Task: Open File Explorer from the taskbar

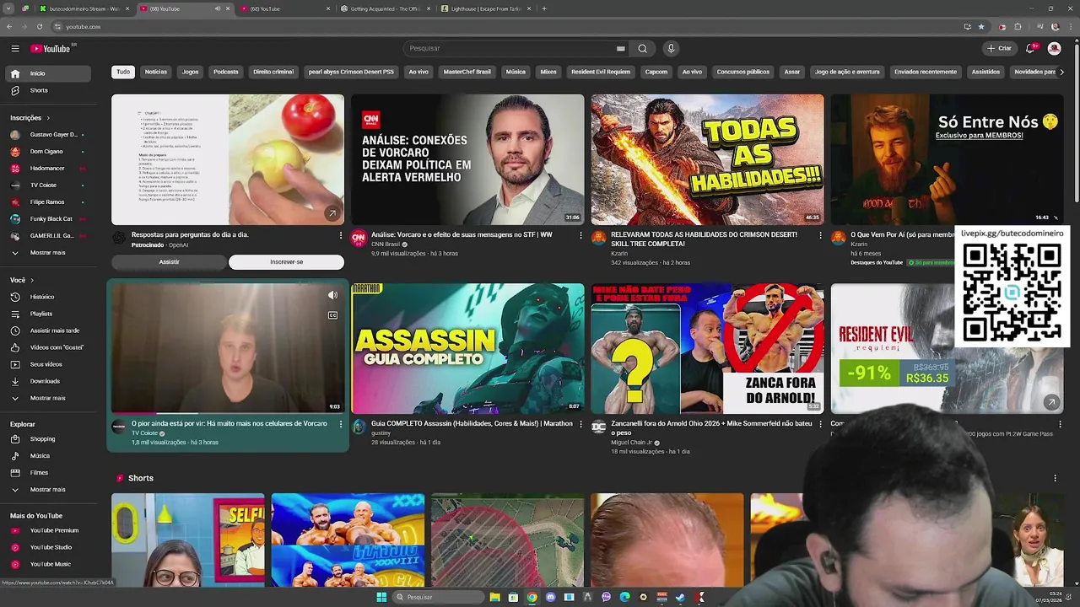Action: coord(494,597)
